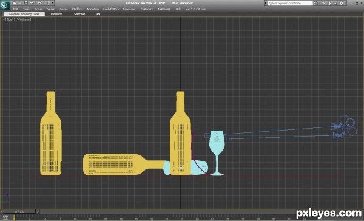Open the [Wireframe] shading label menu
364x221 pixels.
tap(23, 19)
